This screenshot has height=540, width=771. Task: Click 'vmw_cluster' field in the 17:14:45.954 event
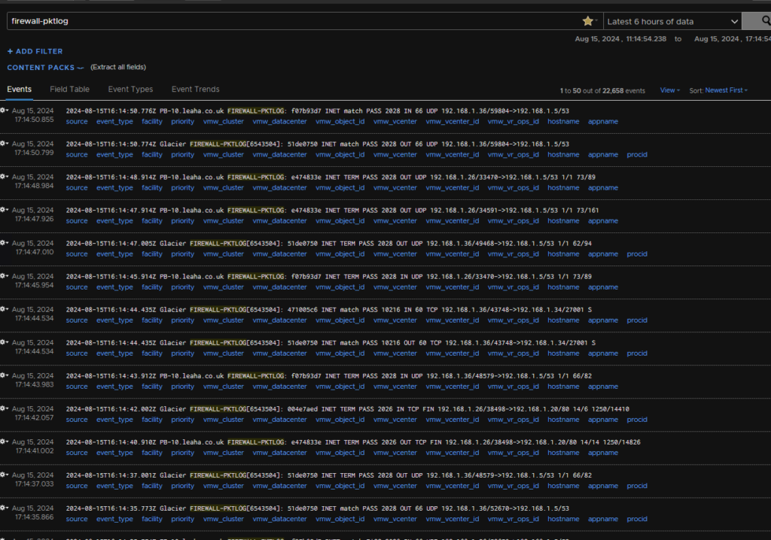[223, 287]
